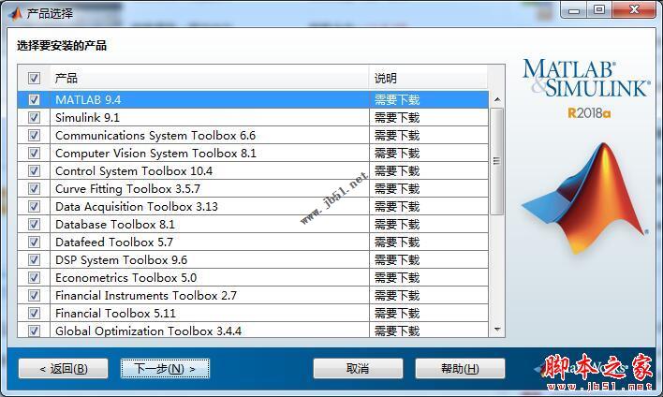663x397 pixels.
Task: Select Communications System Toolbox 6.6 row
Action: pos(253,135)
